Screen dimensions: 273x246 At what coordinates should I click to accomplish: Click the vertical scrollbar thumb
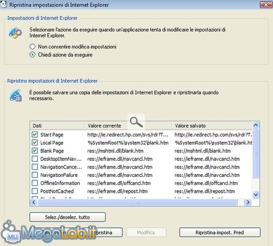pos(256,154)
